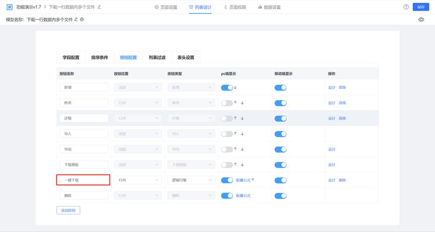Image resolution: width=435 pixels, height=232 pixels.
Task: Click the app logo icon with the # symbol
Action: [9, 7]
